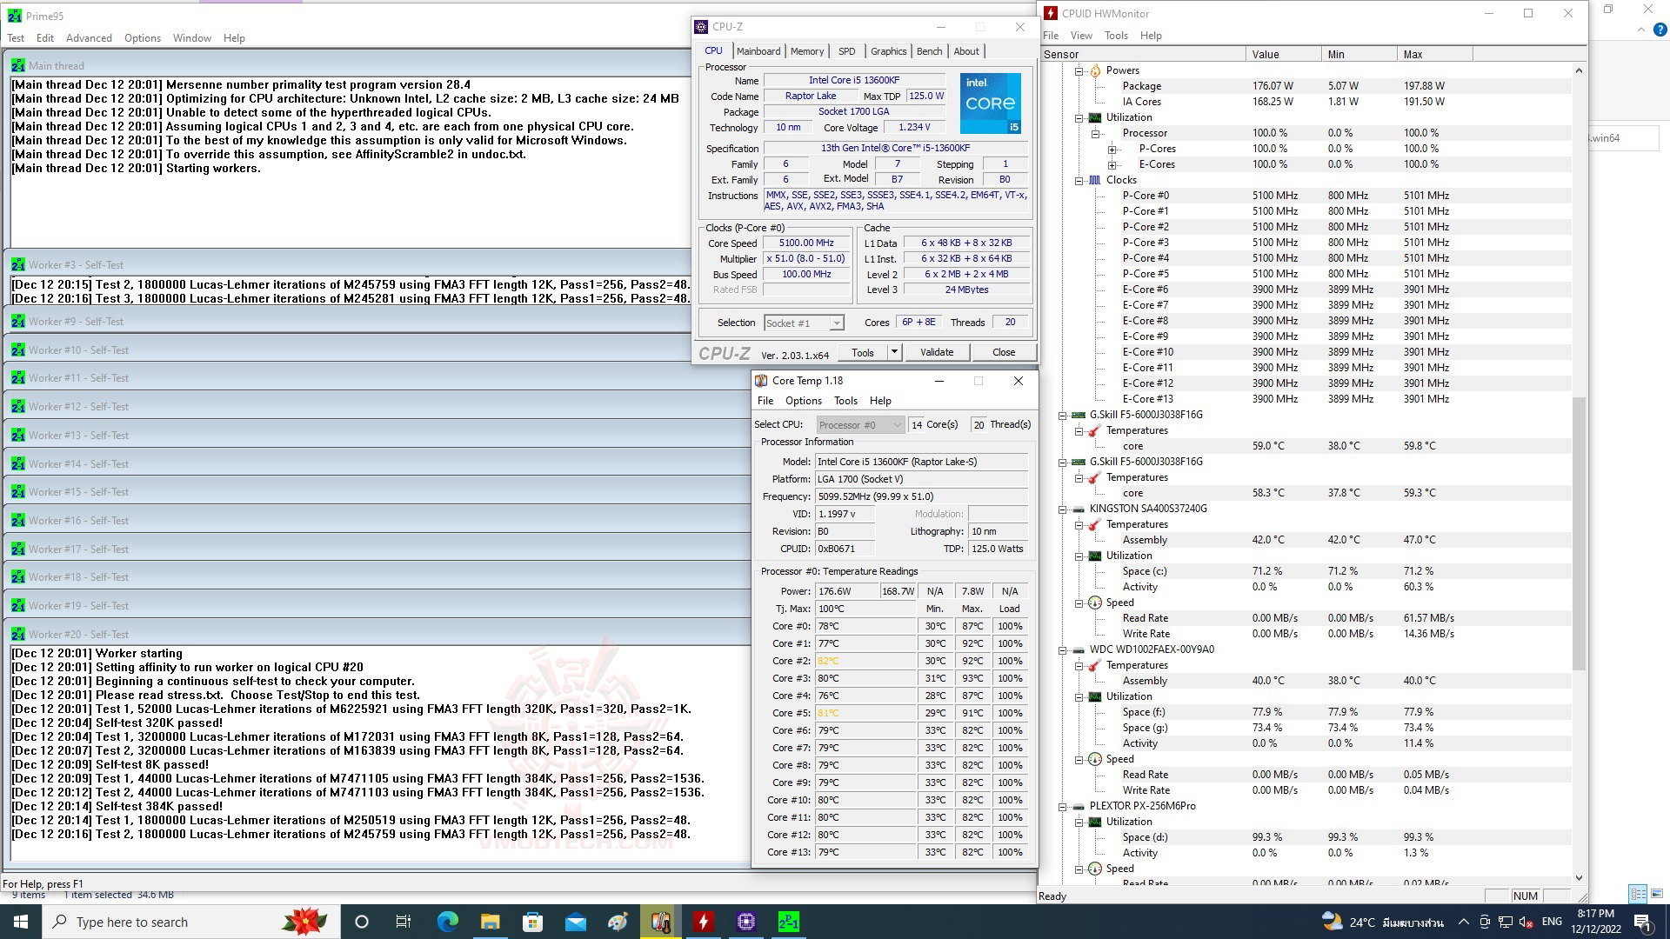Screen dimensions: 1670x939
Task: Click the network icon in the system tray
Action: (x=1505, y=923)
